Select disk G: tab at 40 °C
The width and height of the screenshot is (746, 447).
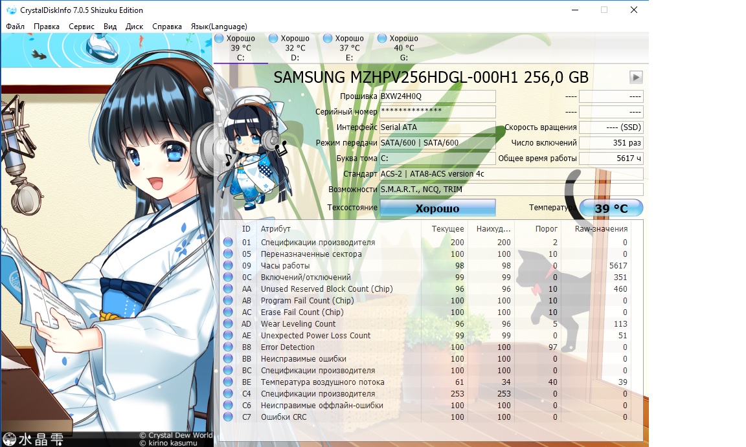(403, 48)
